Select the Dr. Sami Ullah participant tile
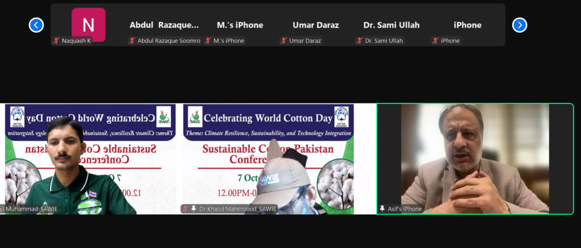 391,25
